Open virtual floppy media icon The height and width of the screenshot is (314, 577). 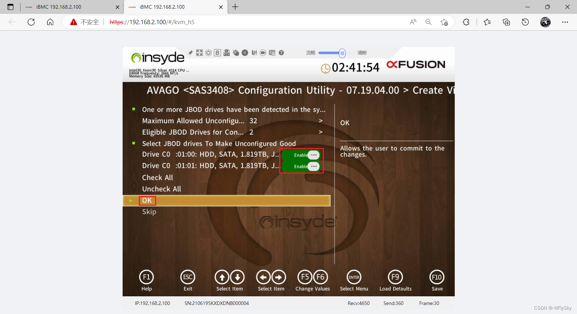254,53
